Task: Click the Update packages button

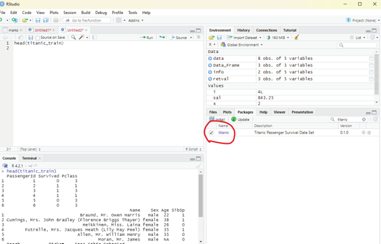Action: [240, 120]
